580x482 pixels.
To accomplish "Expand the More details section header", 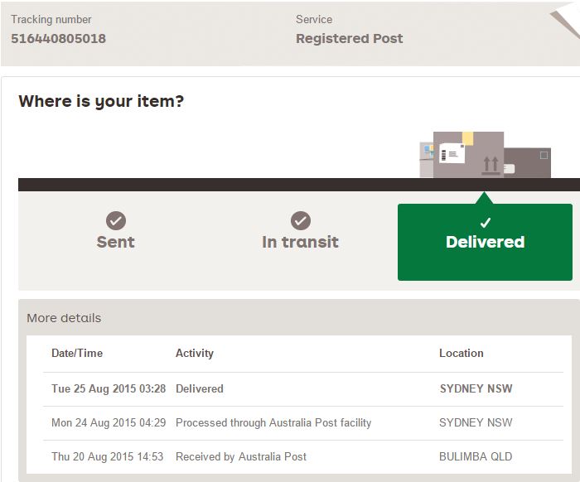I will (64, 318).
